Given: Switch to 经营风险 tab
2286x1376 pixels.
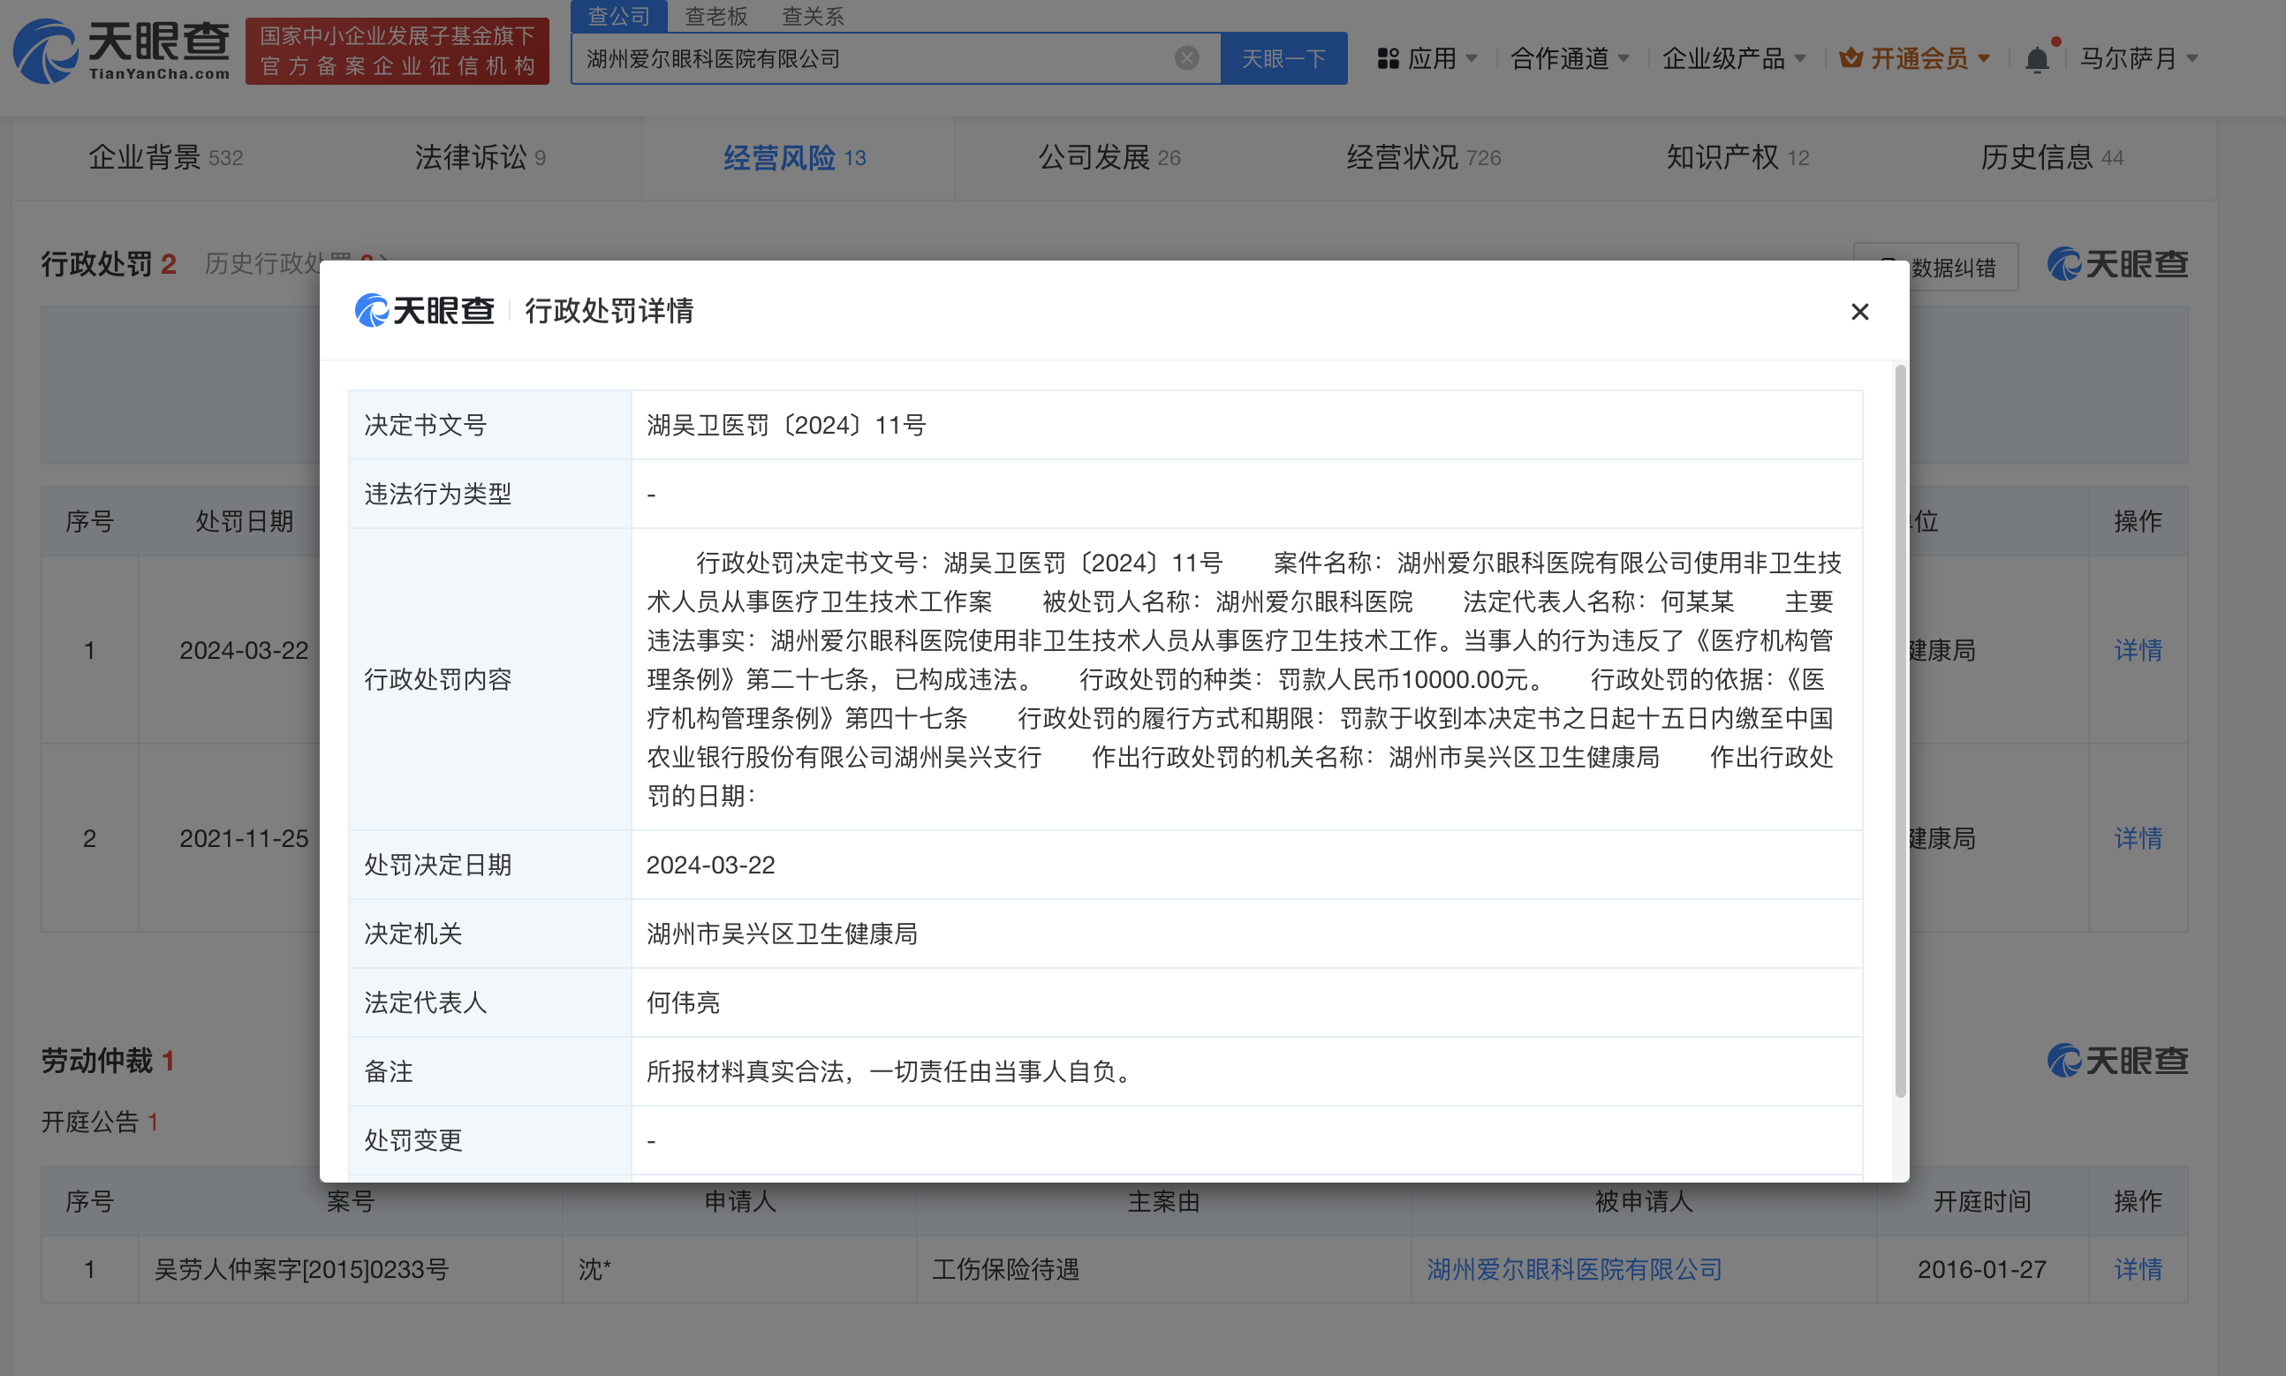Looking at the screenshot, I should coord(795,157).
